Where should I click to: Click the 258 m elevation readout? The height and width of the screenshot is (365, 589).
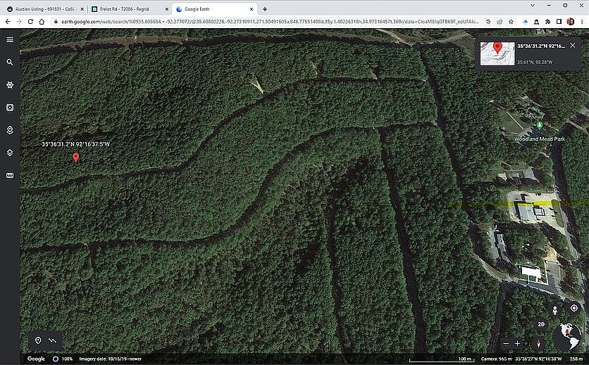(x=576, y=359)
